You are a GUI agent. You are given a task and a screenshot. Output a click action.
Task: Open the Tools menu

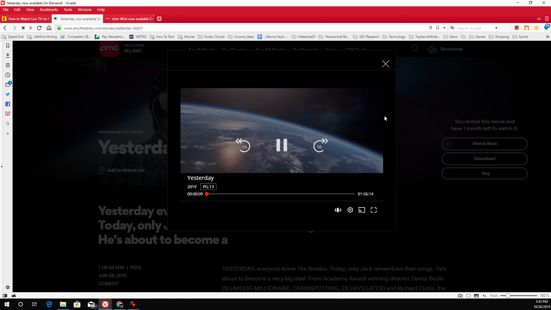point(68,9)
